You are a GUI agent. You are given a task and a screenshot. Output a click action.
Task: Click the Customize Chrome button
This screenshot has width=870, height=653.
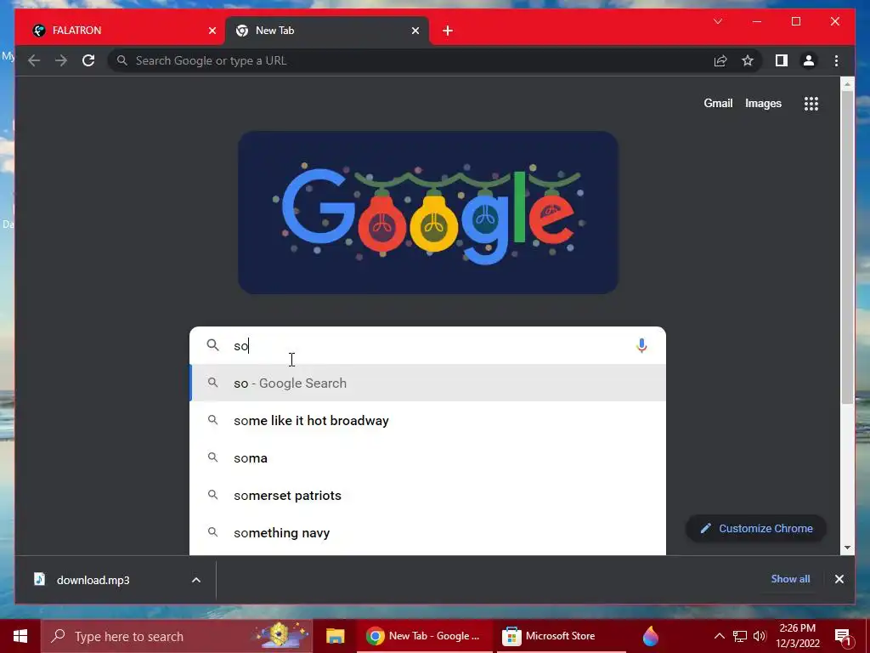tap(756, 529)
